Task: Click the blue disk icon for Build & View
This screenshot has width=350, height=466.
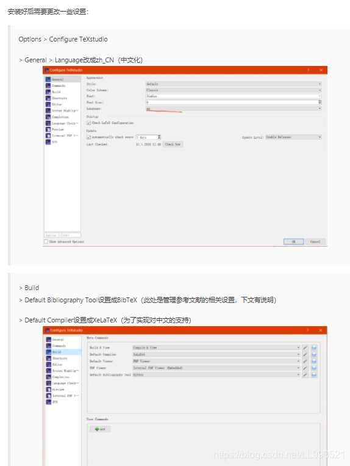Action: [314, 348]
